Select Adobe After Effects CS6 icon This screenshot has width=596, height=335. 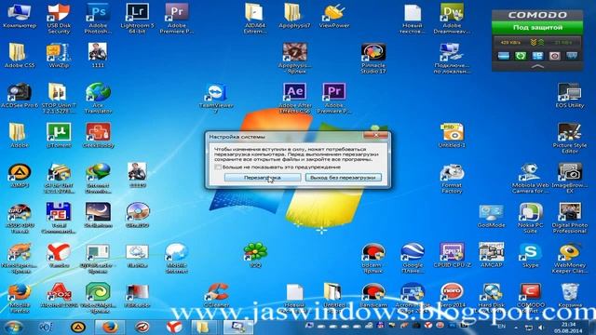[x=294, y=99]
